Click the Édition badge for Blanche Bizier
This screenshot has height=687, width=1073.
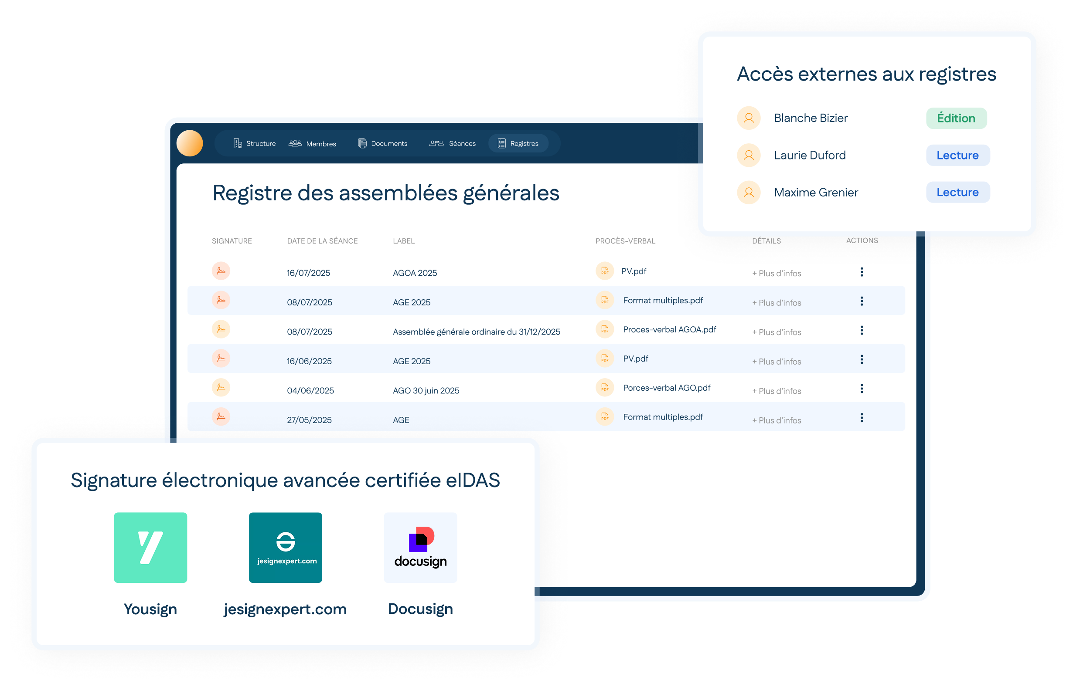coord(956,118)
